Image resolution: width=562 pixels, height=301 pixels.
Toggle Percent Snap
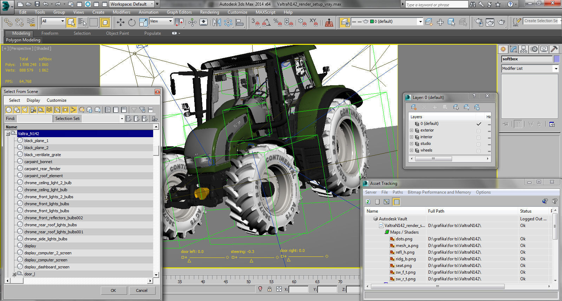pos(277,22)
